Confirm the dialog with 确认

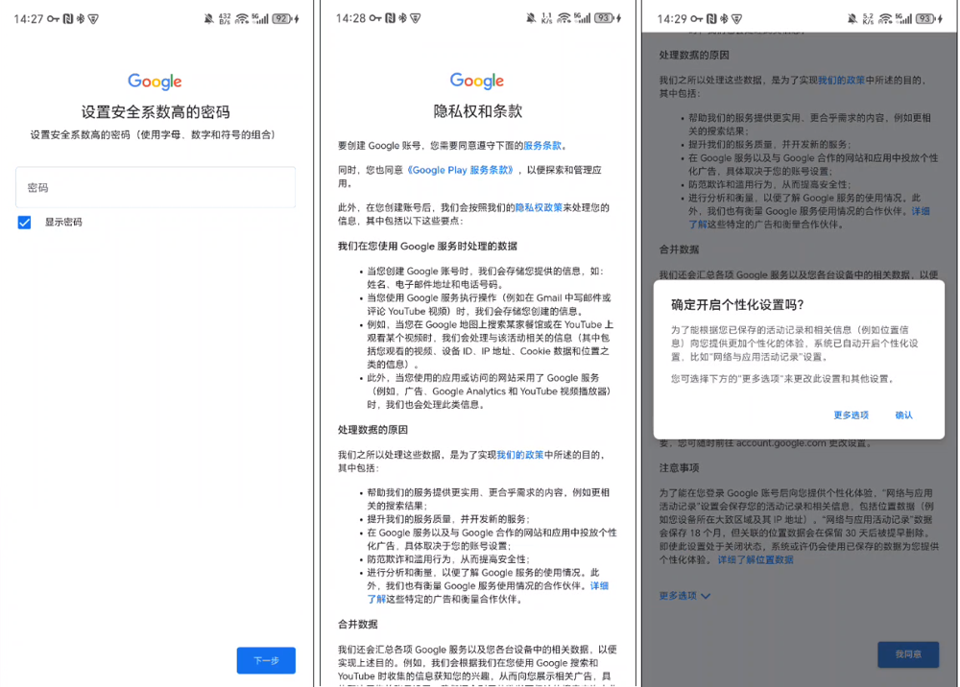coord(903,415)
